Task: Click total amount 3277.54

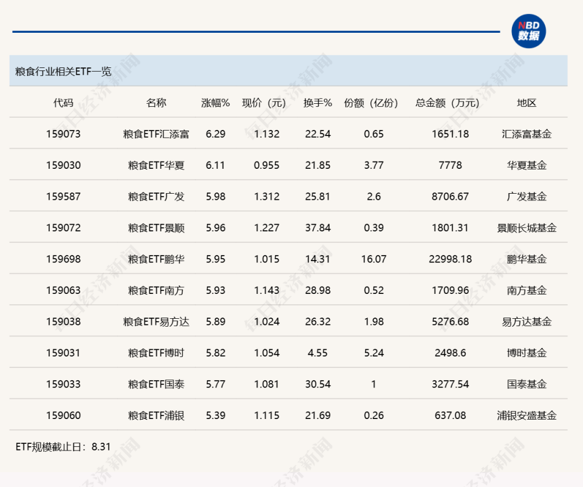Action: [x=450, y=384]
